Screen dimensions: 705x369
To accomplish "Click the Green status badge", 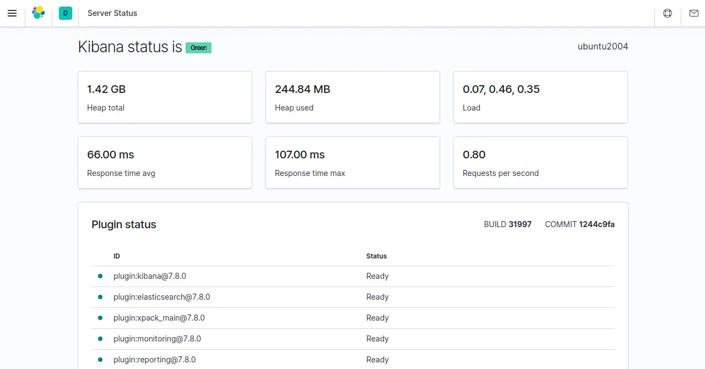I will tap(198, 48).
